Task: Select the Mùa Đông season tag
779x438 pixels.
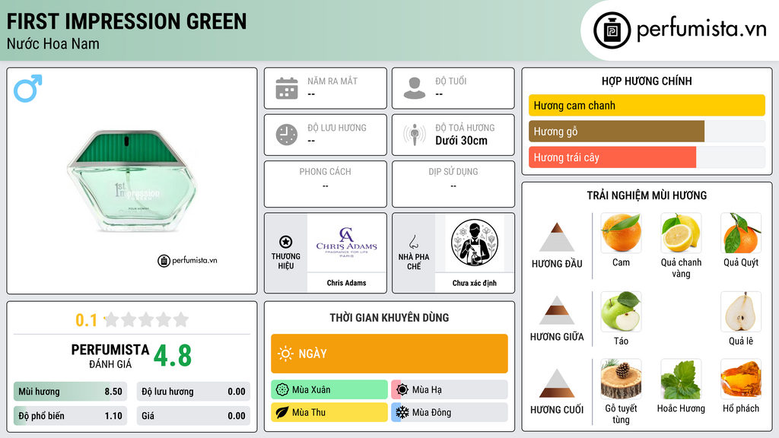Action: coord(450,412)
